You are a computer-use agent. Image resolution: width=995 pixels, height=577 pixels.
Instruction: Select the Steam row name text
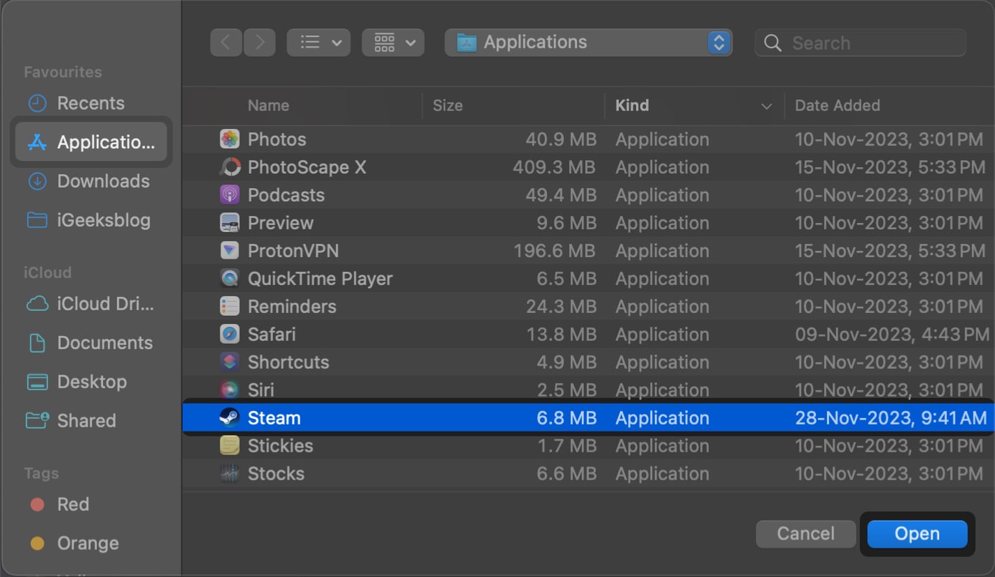[x=275, y=418]
